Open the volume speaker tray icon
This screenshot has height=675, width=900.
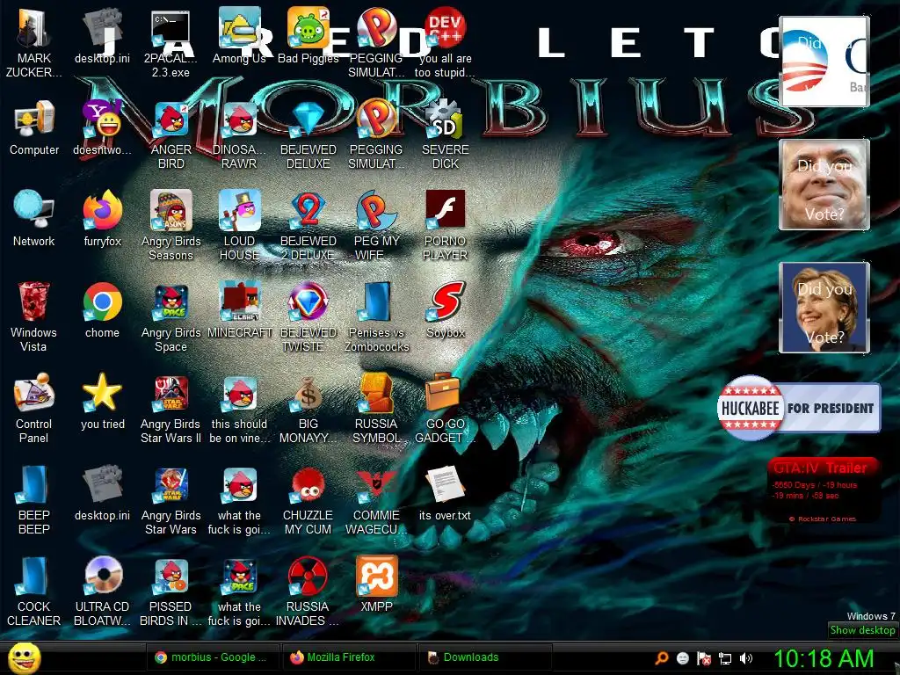[746, 657]
